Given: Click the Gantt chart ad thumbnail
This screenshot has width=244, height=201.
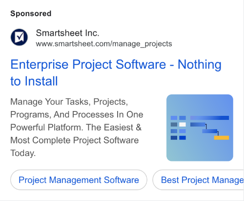Looking at the screenshot, I should point(200,128).
